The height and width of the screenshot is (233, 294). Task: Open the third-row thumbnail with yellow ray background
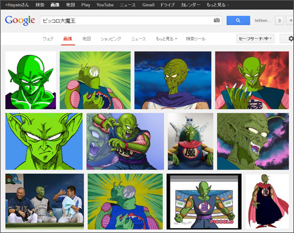point(125,201)
